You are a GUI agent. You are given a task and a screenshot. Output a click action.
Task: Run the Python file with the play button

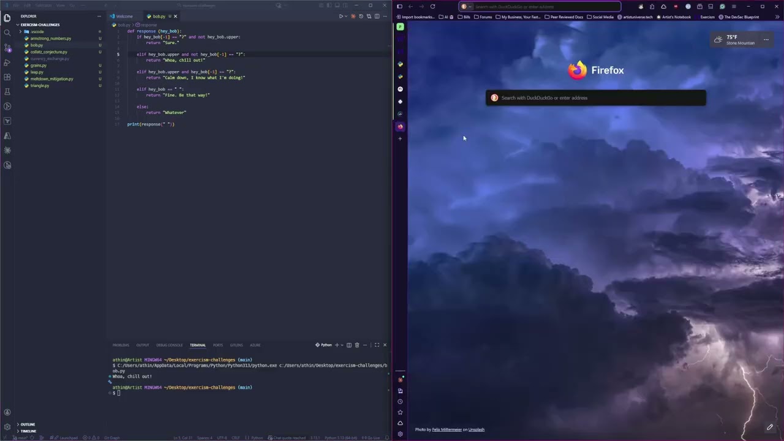coord(341,16)
